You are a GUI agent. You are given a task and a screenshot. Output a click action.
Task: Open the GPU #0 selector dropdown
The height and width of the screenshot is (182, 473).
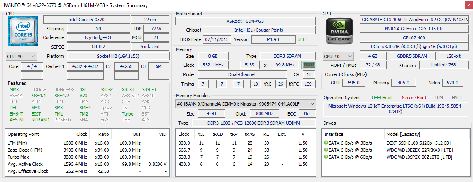pyautogui.click(x=338, y=56)
